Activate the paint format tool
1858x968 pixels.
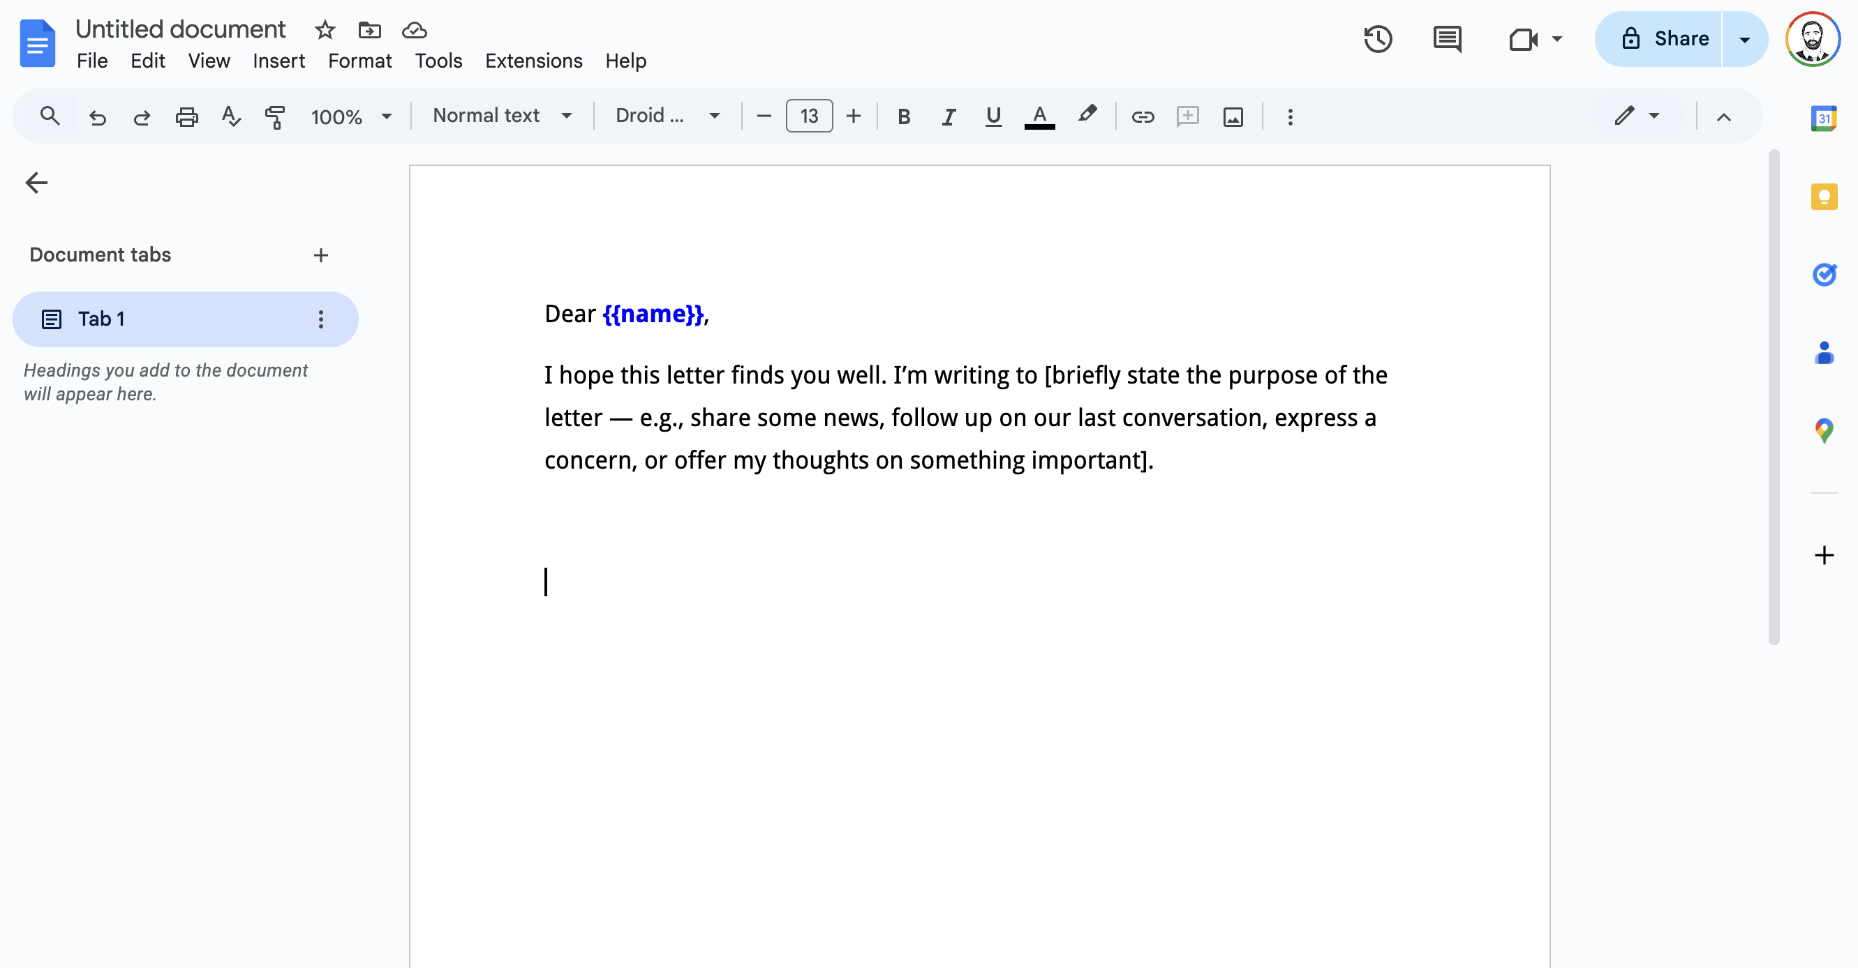pyautogui.click(x=275, y=116)
